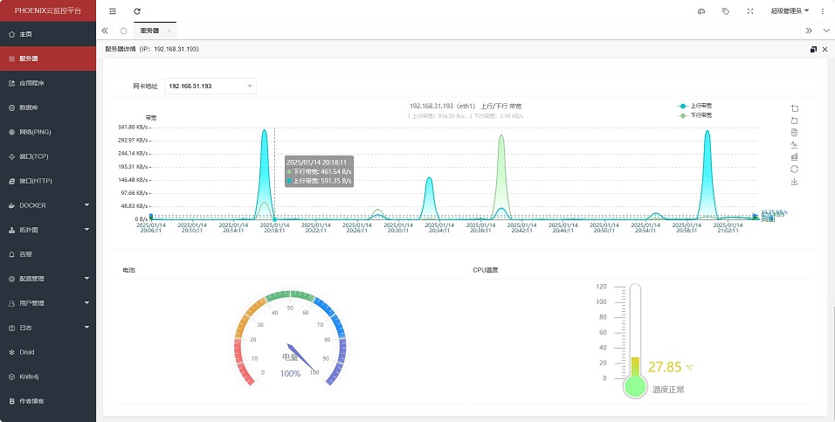This screenshot has width=835, height=422.
Task: Collapse the sidebar with the menu-fold icon
Action: click(x=113, y=10)
